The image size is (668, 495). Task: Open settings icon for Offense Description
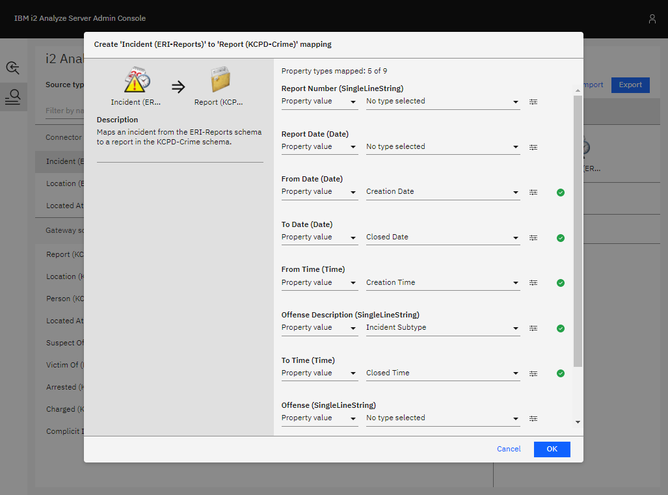tap(533, 328)
